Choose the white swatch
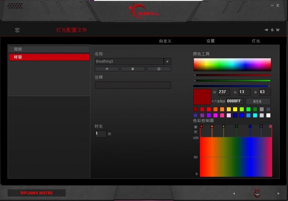 (x=268, y=115)
